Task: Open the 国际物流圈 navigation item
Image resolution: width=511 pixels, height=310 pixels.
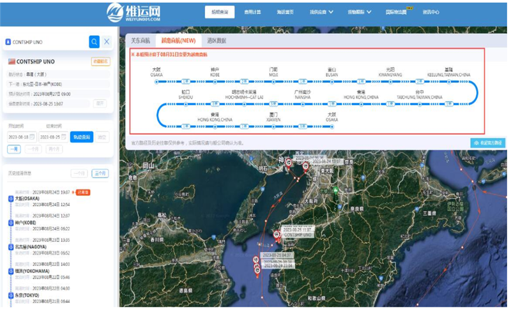Action: point(396,12)
